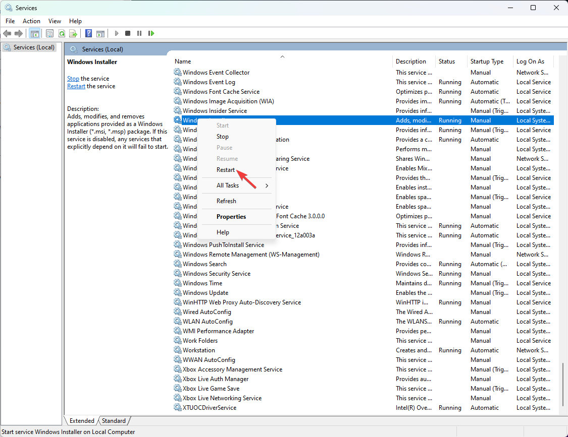
Task: Select WinHTTP Web Proxy Auto-Discovery Service
Action: [x=364, y=302]
